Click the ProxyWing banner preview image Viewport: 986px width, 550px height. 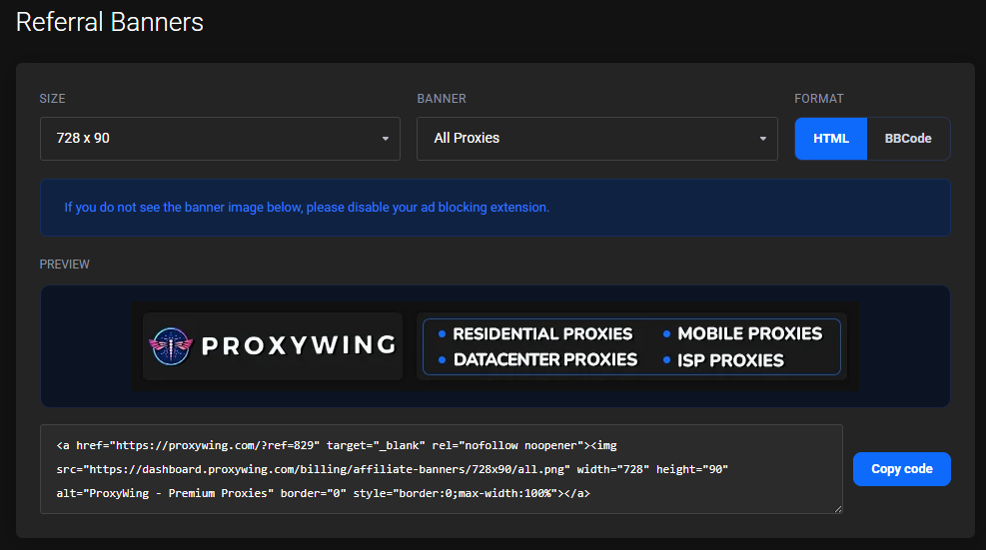pos(495,346)
